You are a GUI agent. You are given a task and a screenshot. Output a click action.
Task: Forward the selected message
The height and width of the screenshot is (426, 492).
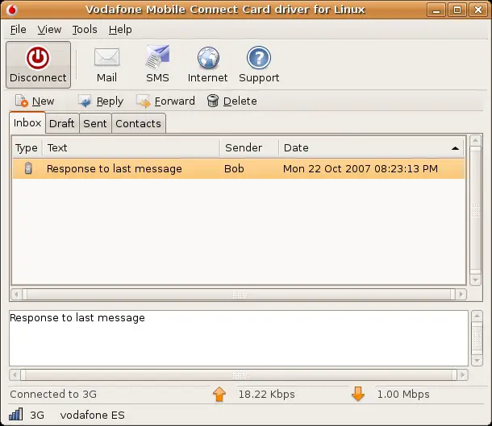(165, 101)
